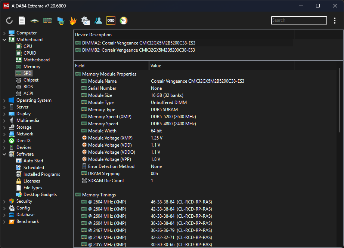Click the Refresh toolbar icon
The height and width of the screenshot is (248, 344).
[x=9, y=21]
